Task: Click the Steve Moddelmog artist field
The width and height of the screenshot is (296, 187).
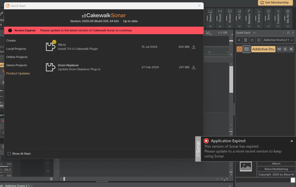Action: coord(276,169)
